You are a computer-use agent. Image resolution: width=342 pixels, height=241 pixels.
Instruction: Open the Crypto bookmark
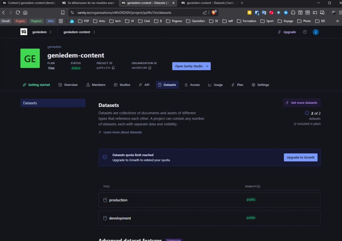(x=20, y=21)
